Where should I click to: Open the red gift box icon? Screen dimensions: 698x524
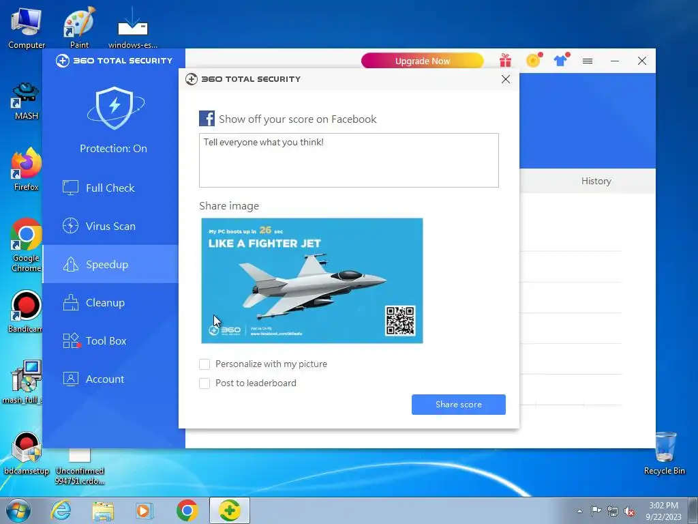click(x=505, y=60)
